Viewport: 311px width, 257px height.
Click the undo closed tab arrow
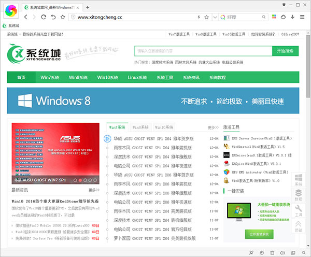pyautogui.click(x=53, y=17)
